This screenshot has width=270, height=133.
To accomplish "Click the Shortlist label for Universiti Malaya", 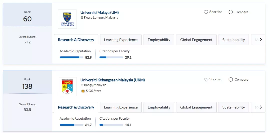I will (215, 12).
